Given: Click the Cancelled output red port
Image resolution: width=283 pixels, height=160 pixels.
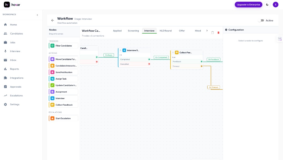Looking at the screenshot, I should [149, 64].
